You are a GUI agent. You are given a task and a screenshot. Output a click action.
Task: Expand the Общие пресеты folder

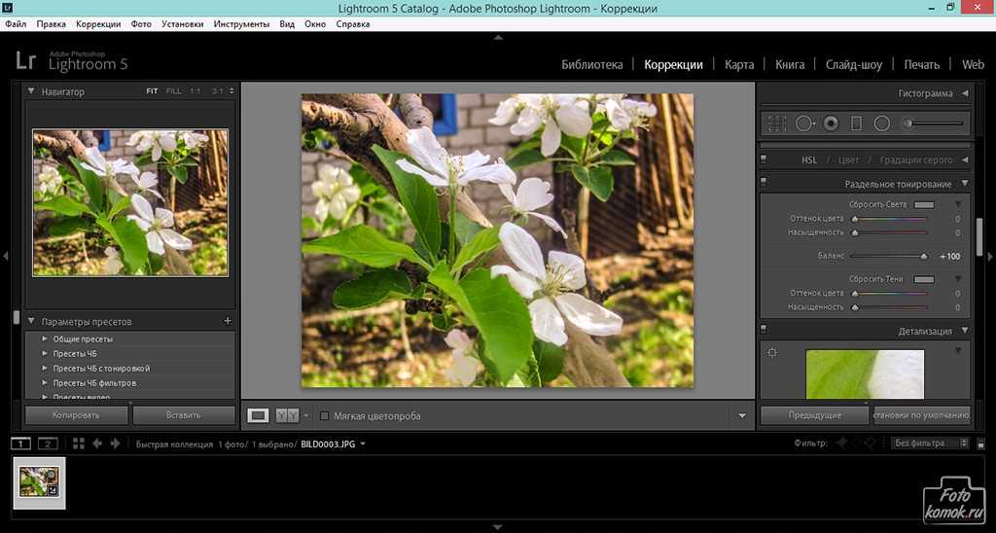(x=45, y=338)
